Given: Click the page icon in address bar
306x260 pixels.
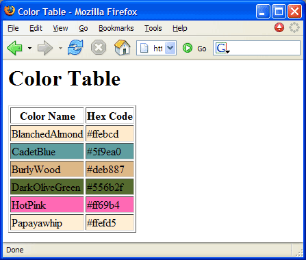Looking at the screenshot, I should pyautogui.click(x=144, y=49).
